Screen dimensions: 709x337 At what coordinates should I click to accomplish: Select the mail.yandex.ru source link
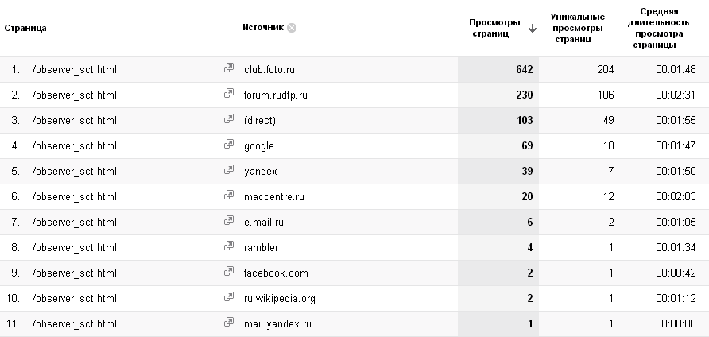pos(277,323)
